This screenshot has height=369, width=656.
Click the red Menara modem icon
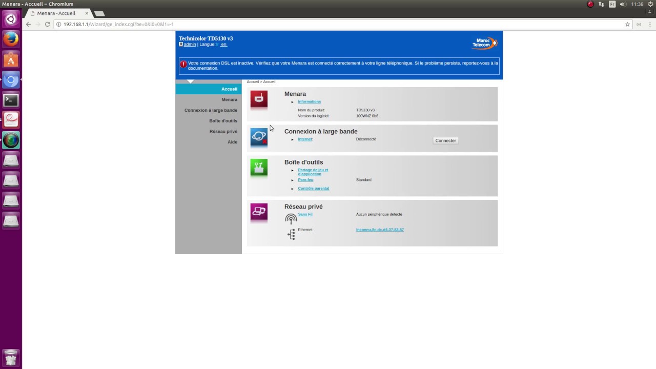(x=259, y=99)
